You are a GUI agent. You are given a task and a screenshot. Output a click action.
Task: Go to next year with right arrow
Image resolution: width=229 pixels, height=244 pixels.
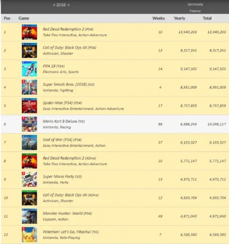point(68,5)
